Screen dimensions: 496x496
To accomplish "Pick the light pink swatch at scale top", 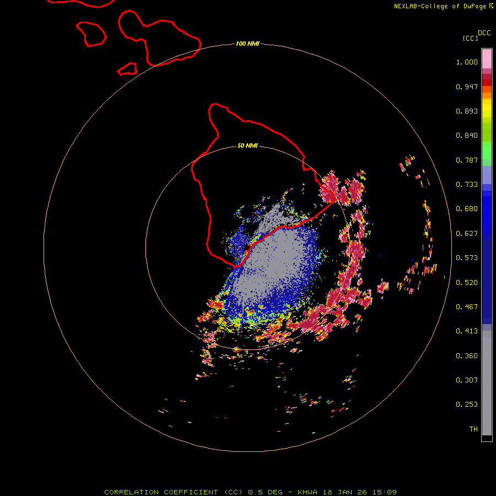I will (x=487, y=59).
